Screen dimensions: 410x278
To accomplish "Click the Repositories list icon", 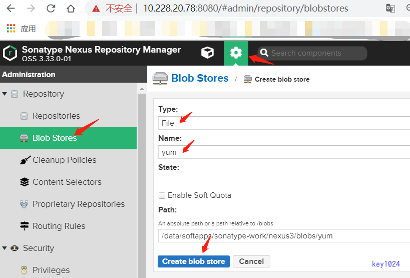I will tap(24, 116).
